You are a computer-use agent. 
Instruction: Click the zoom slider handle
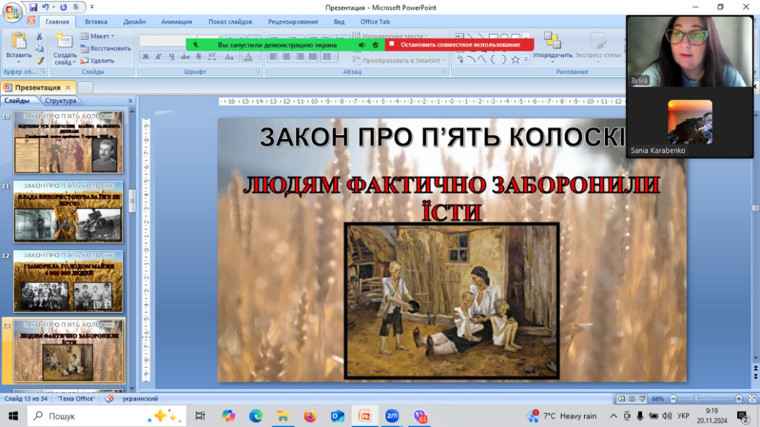pyautogui.click(x=696, y=398)
